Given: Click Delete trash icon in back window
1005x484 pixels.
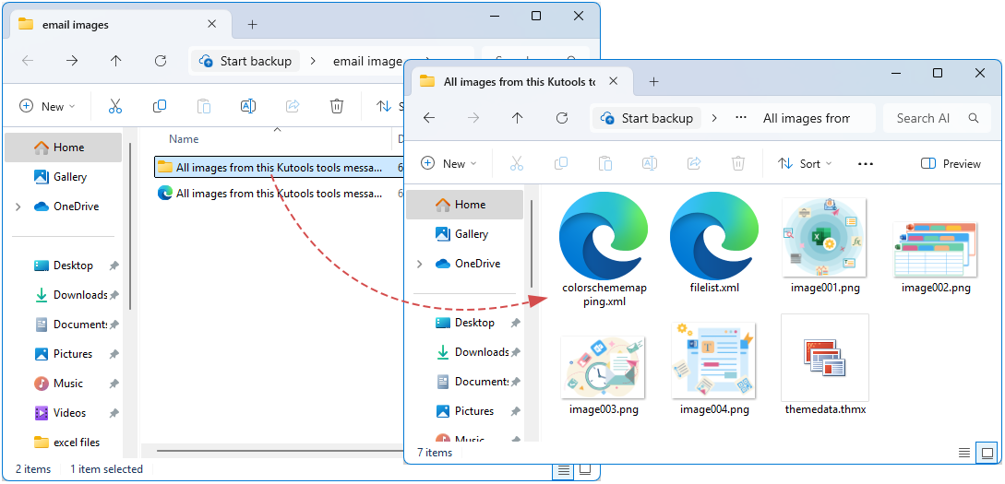Looking at the screenshot, I should (337, 106).
